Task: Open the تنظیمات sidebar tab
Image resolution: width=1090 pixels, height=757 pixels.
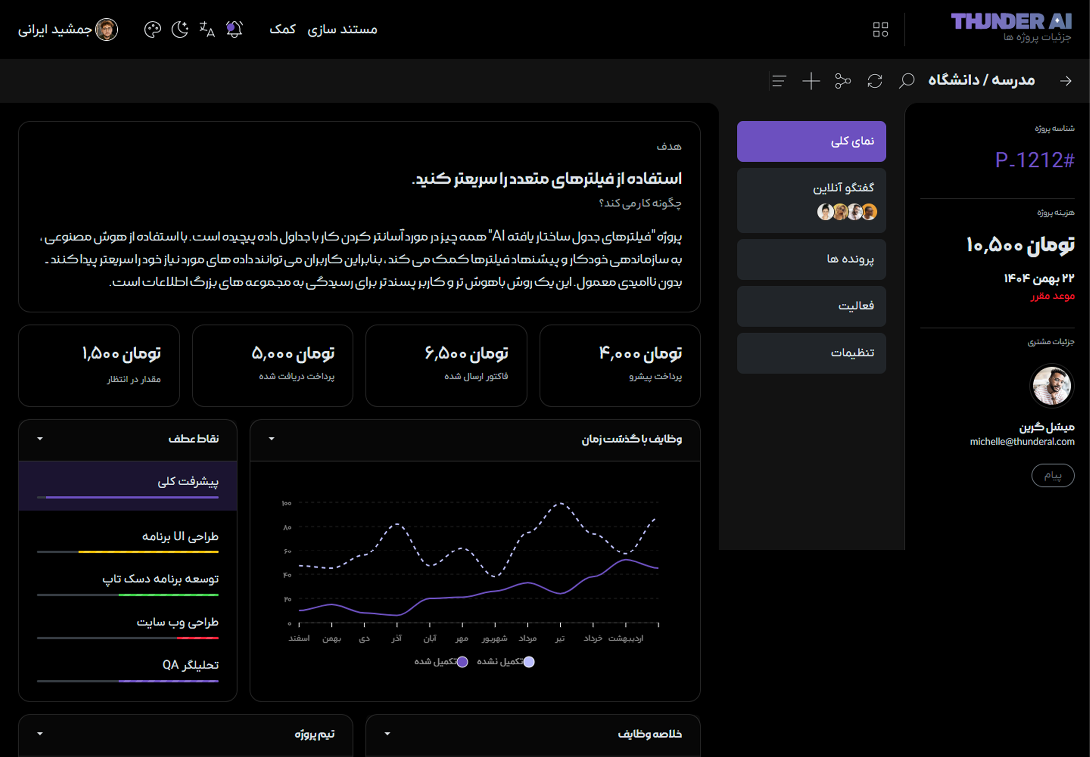Action: pyautogui.click(x=811, y=353)
